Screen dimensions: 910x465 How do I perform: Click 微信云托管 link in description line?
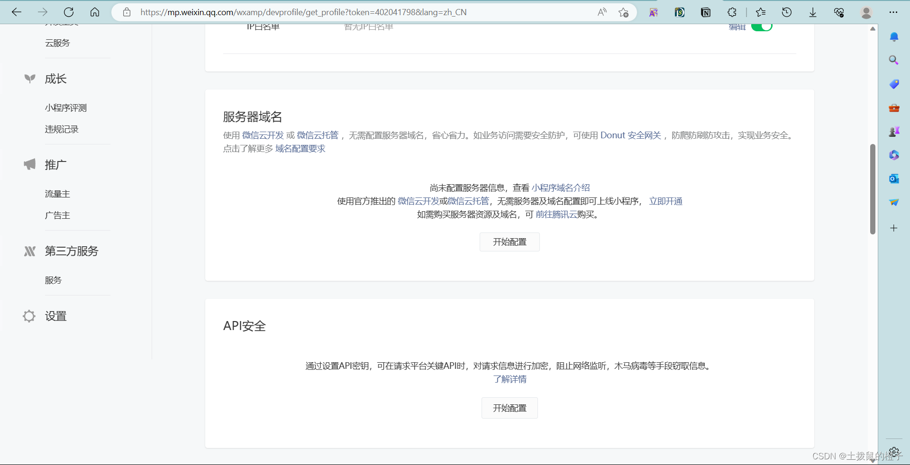[x=318, y=135]
